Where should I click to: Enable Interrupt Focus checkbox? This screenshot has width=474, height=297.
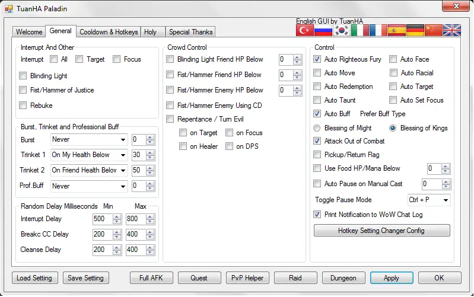point(117,59)
